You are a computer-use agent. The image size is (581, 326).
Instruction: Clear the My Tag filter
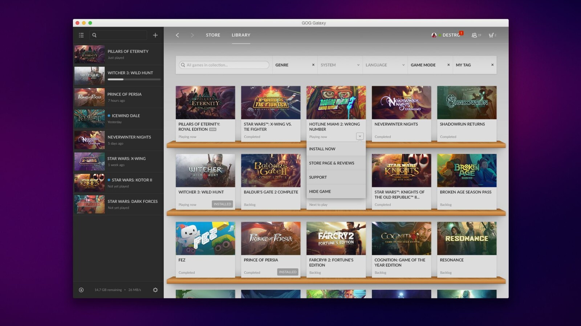[x=492, y=65]
